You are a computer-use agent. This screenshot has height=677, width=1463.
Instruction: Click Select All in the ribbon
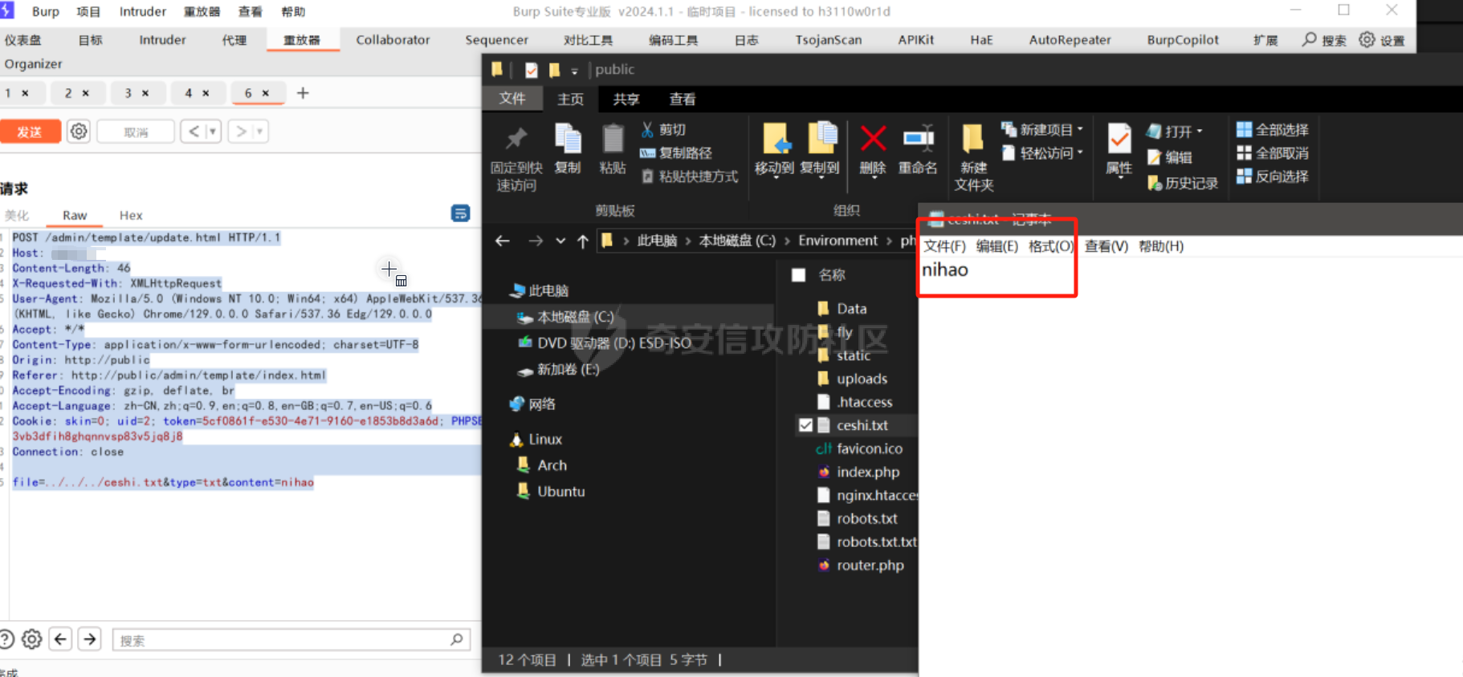1273,129
